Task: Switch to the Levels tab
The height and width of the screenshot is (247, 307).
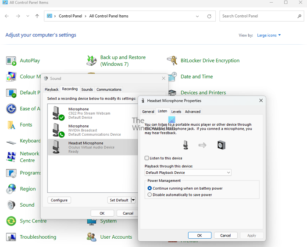Action: point(176,112)
